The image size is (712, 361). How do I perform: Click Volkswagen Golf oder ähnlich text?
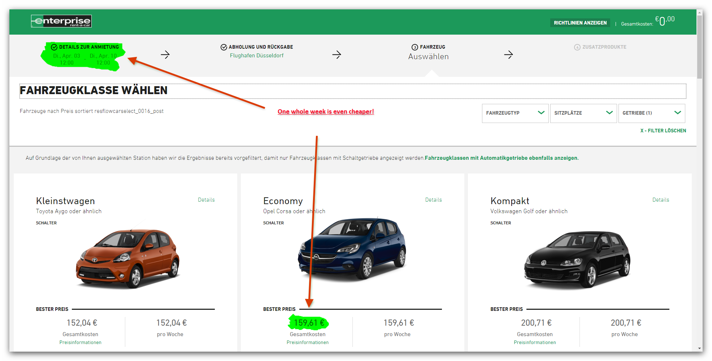[x=529, y=211]
